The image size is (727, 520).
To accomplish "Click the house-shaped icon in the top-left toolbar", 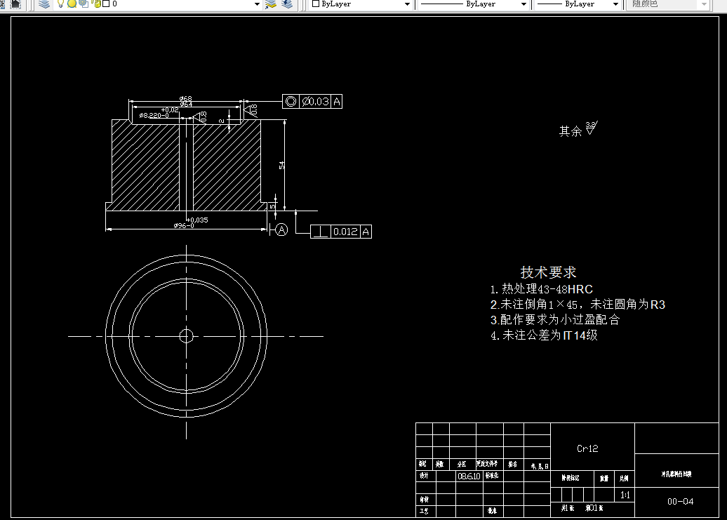I will (15, 4).
